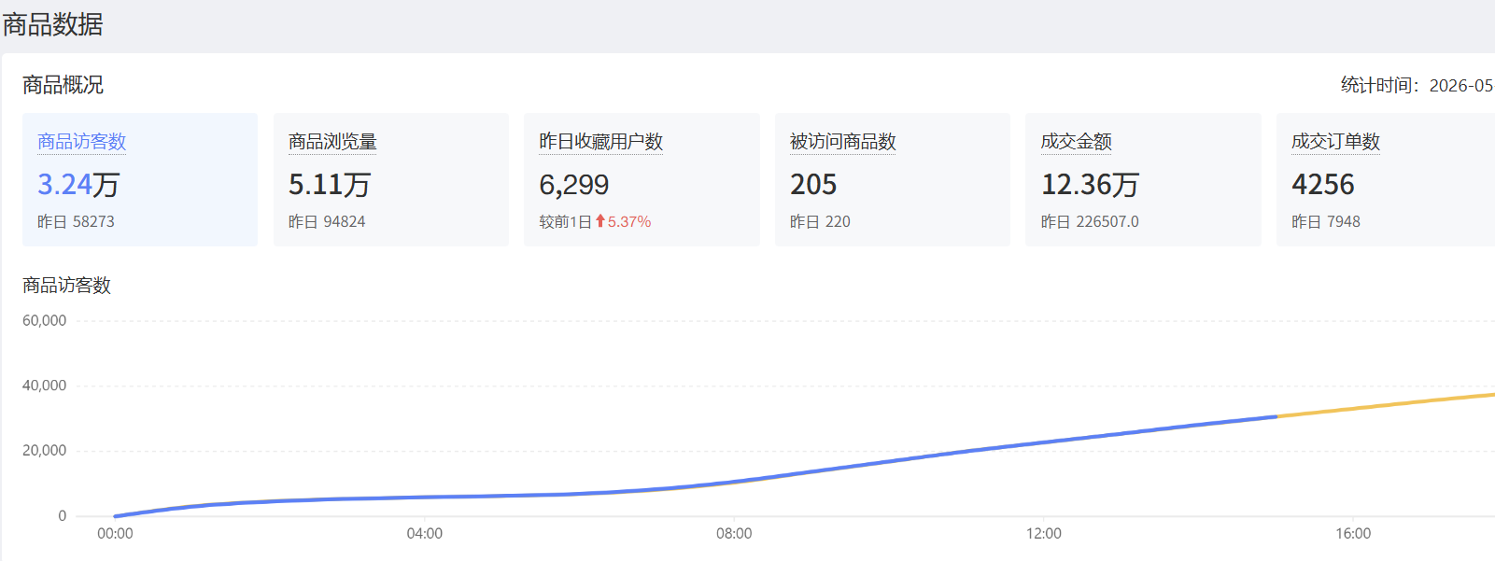Click the 20,000 y-axis label
The width and height of the screenshot is (1495, 561).
pos(45,450)
